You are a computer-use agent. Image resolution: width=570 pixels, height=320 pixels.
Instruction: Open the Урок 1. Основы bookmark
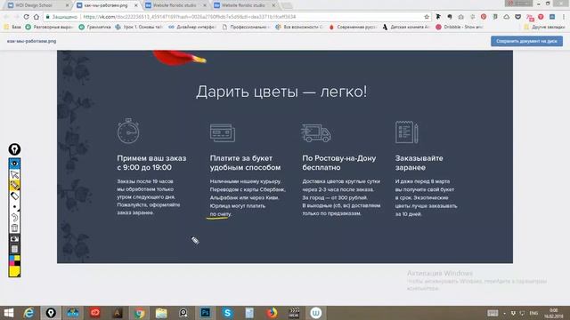(139, 27)
